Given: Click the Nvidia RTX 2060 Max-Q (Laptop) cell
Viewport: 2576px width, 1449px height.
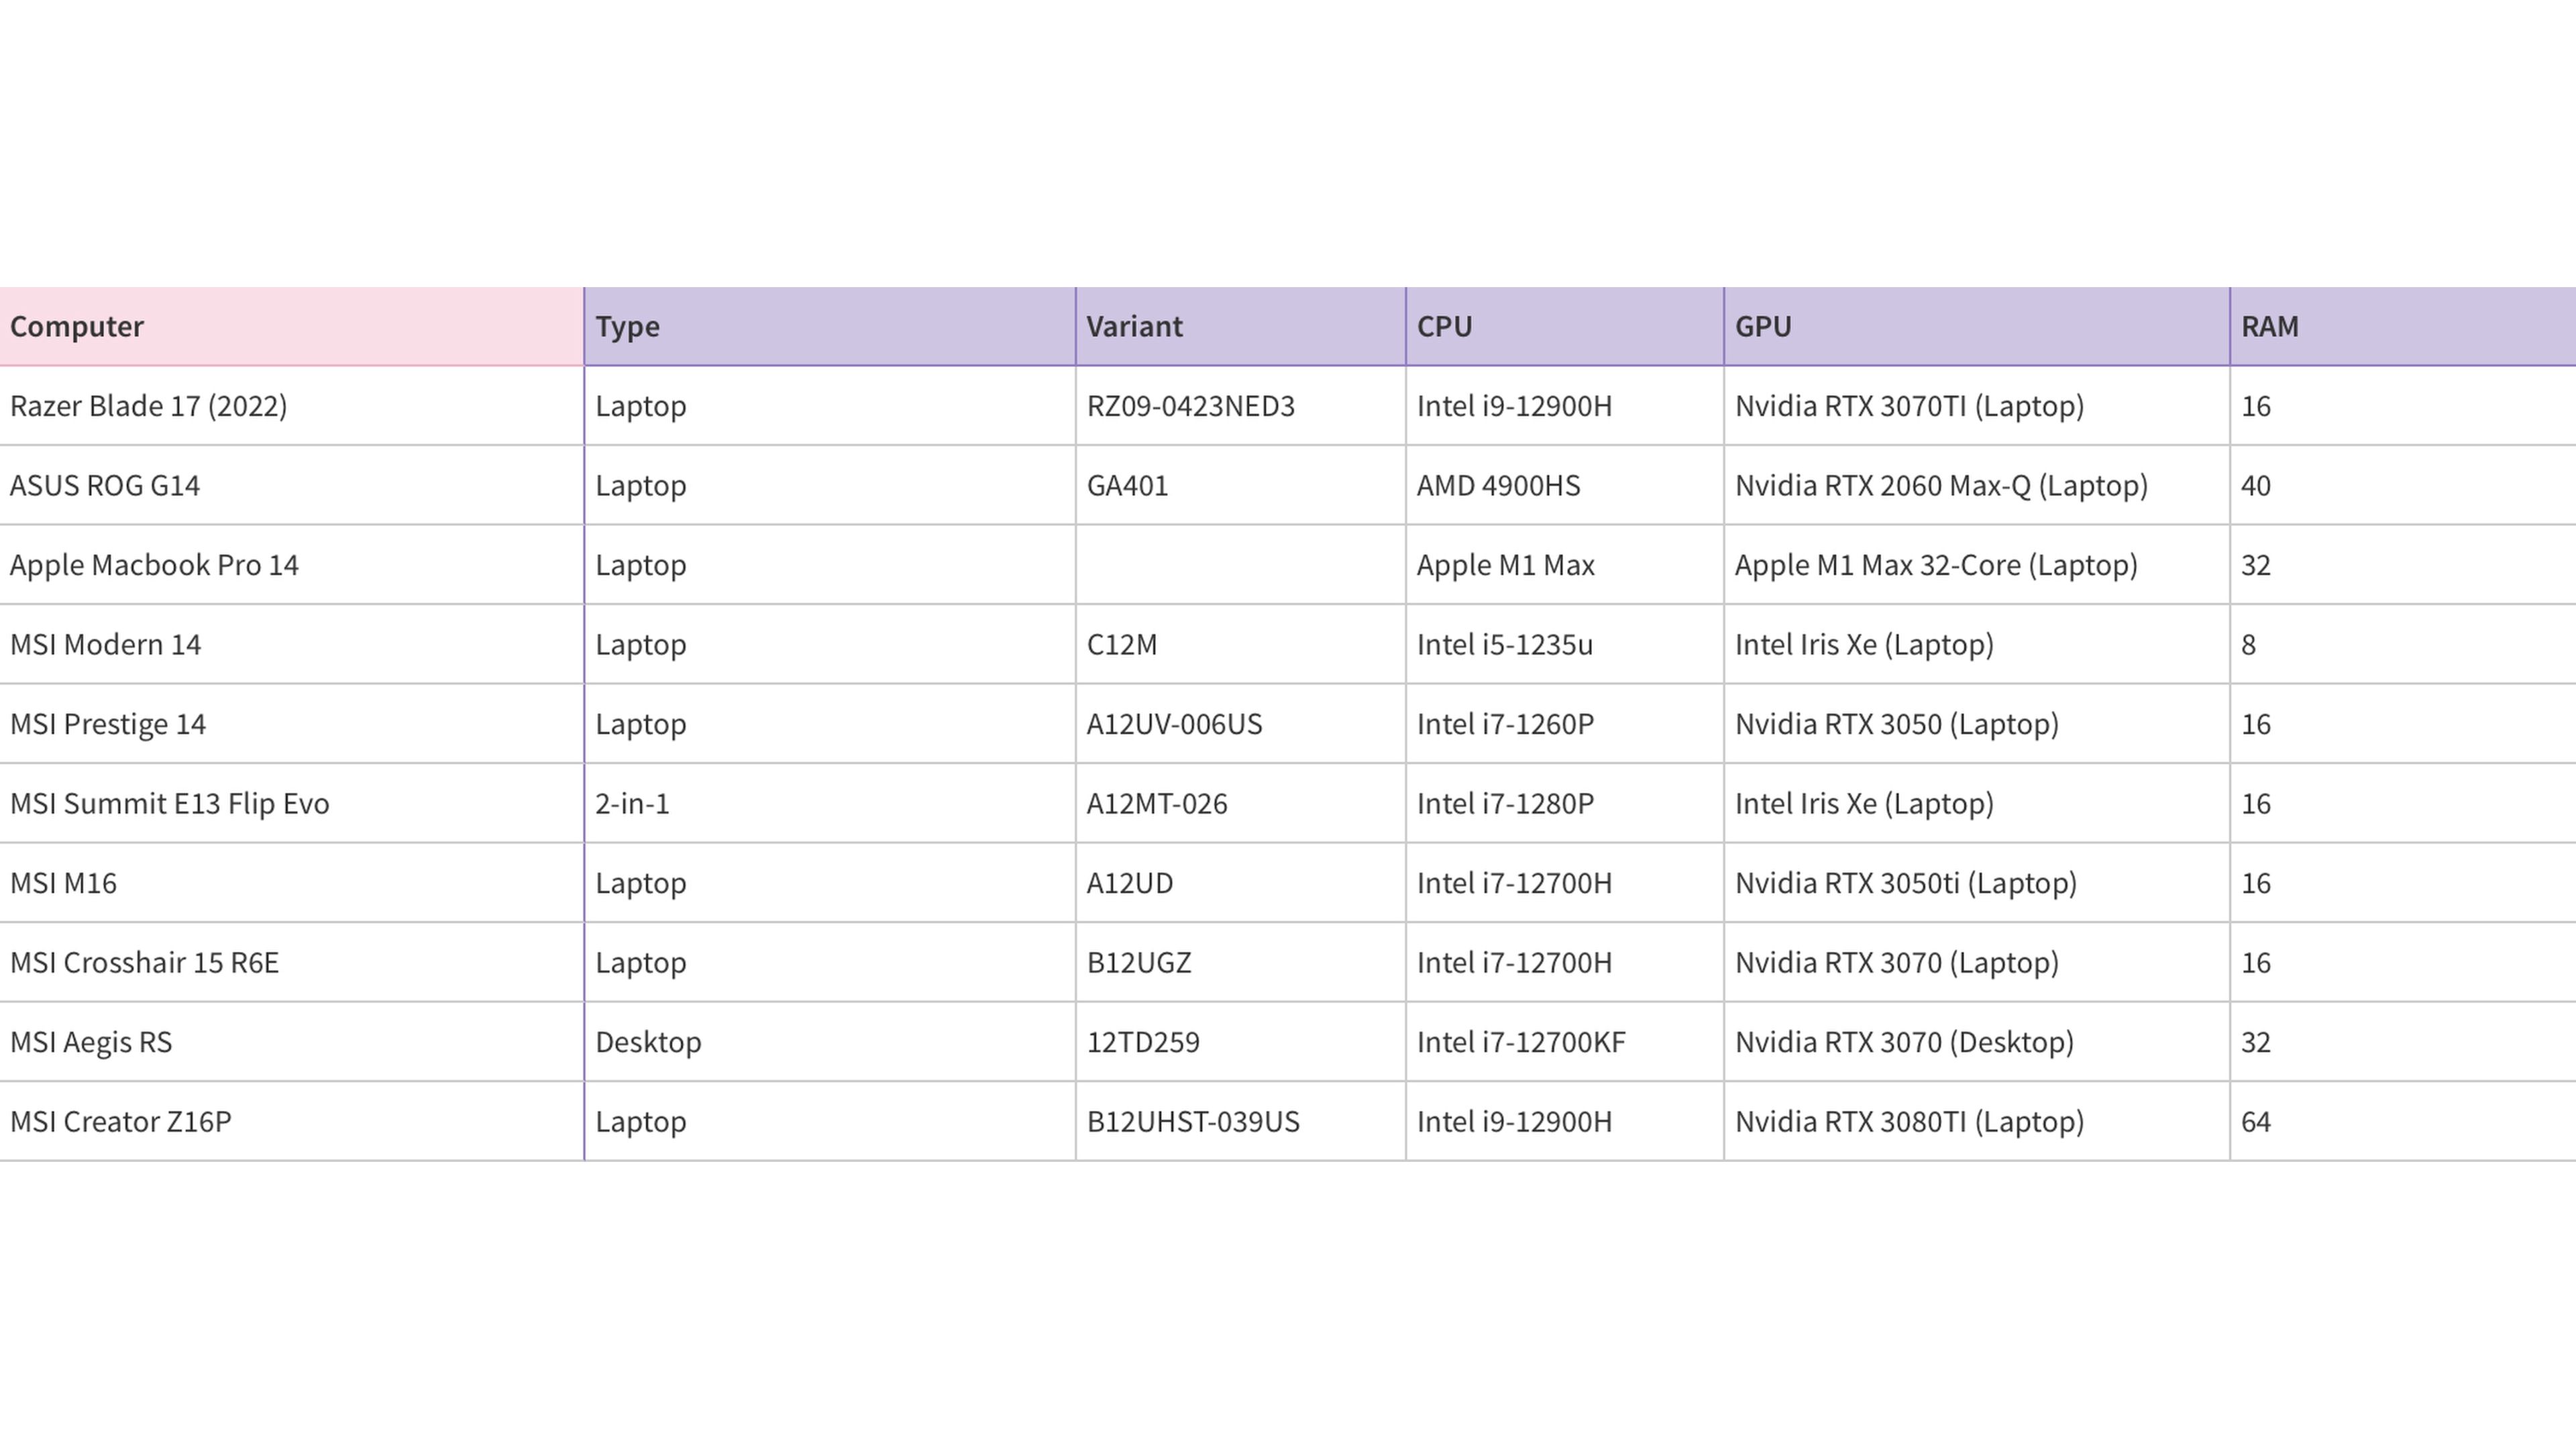Looking at the screenshot, I should [1977, 485].
